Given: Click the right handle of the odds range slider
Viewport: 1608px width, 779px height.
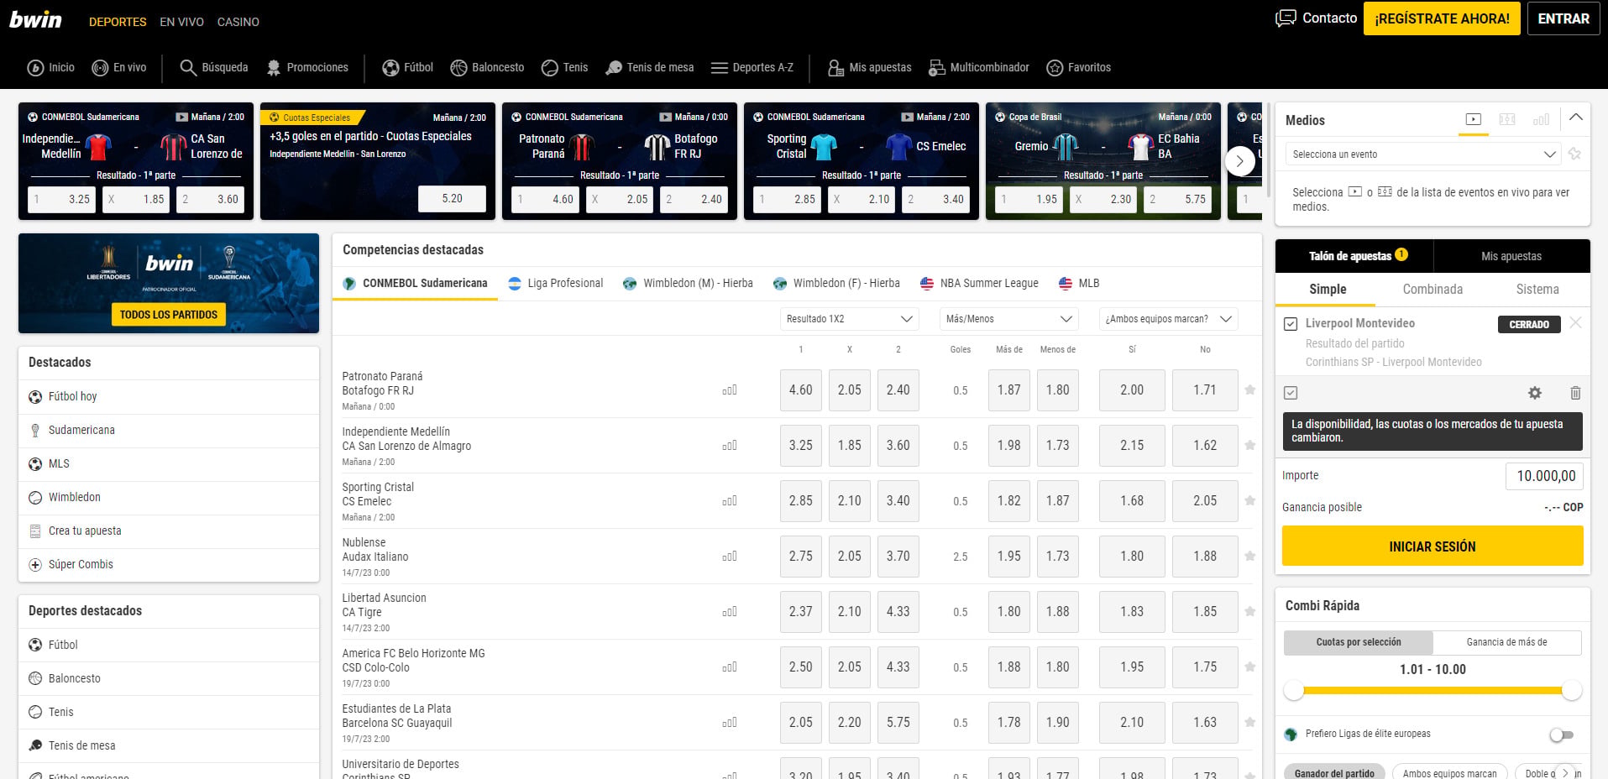Looking at the screenshot, I should click(x=1572, y=691).
